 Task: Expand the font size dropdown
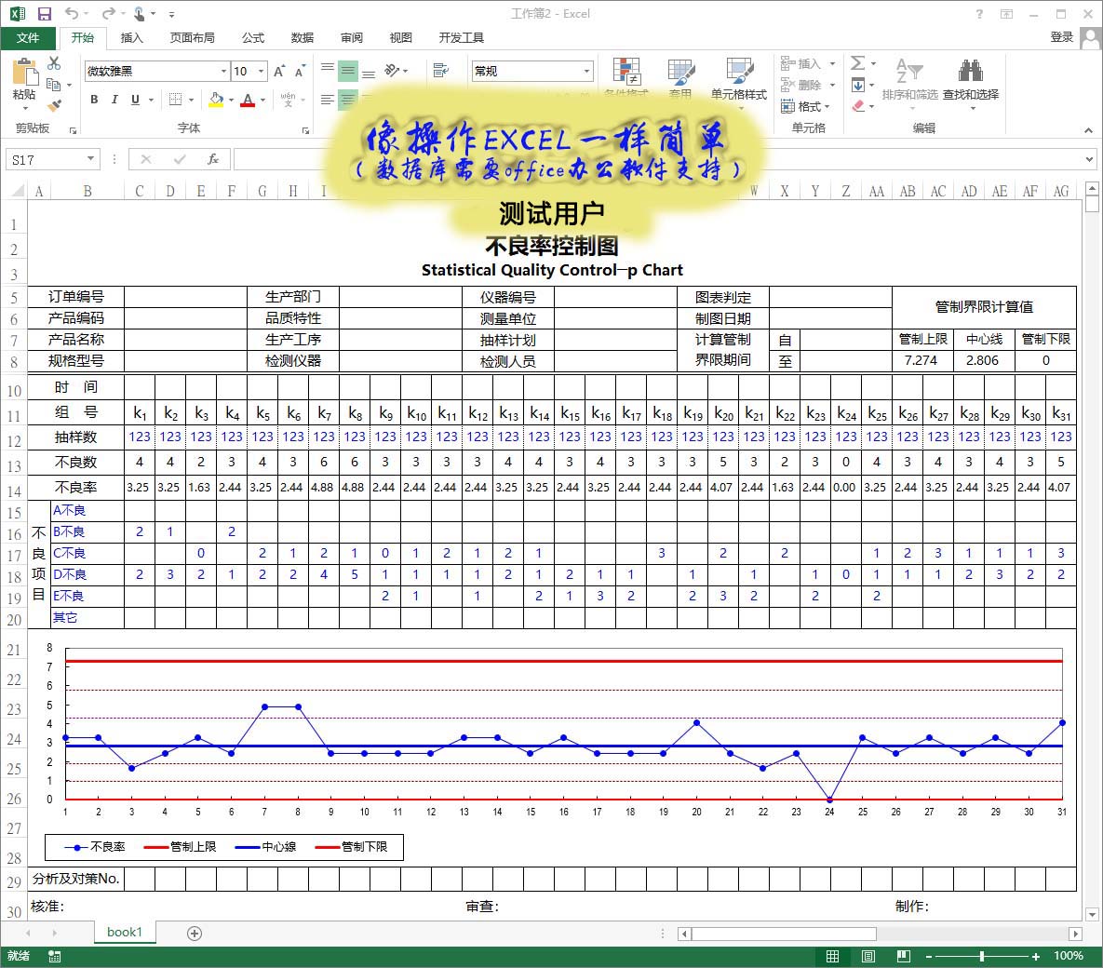tap(262, 72)
